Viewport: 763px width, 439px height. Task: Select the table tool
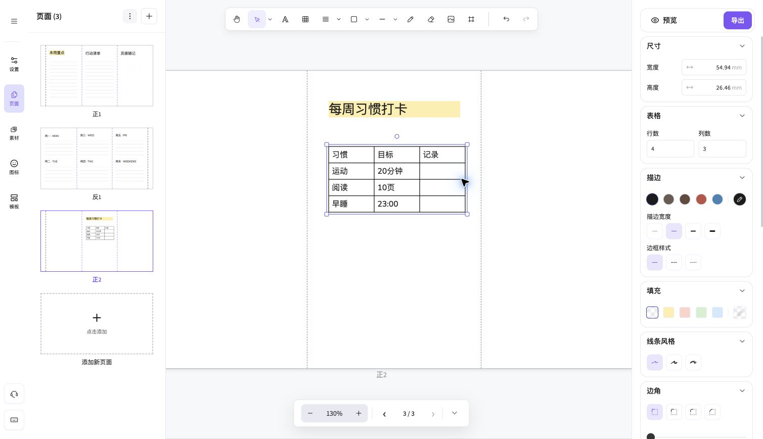click(305, 19)
